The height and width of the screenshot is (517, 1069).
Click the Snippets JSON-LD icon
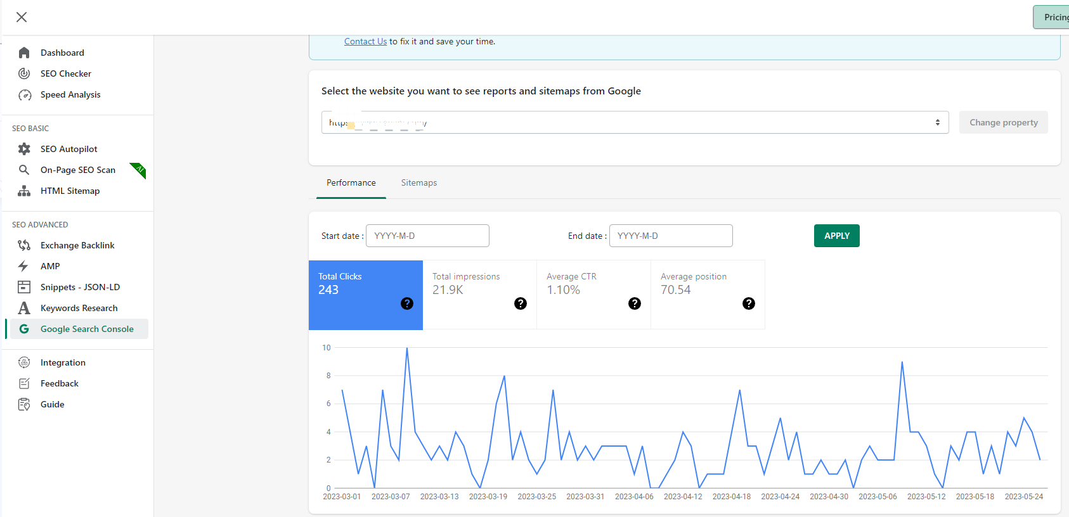(24, 287)
